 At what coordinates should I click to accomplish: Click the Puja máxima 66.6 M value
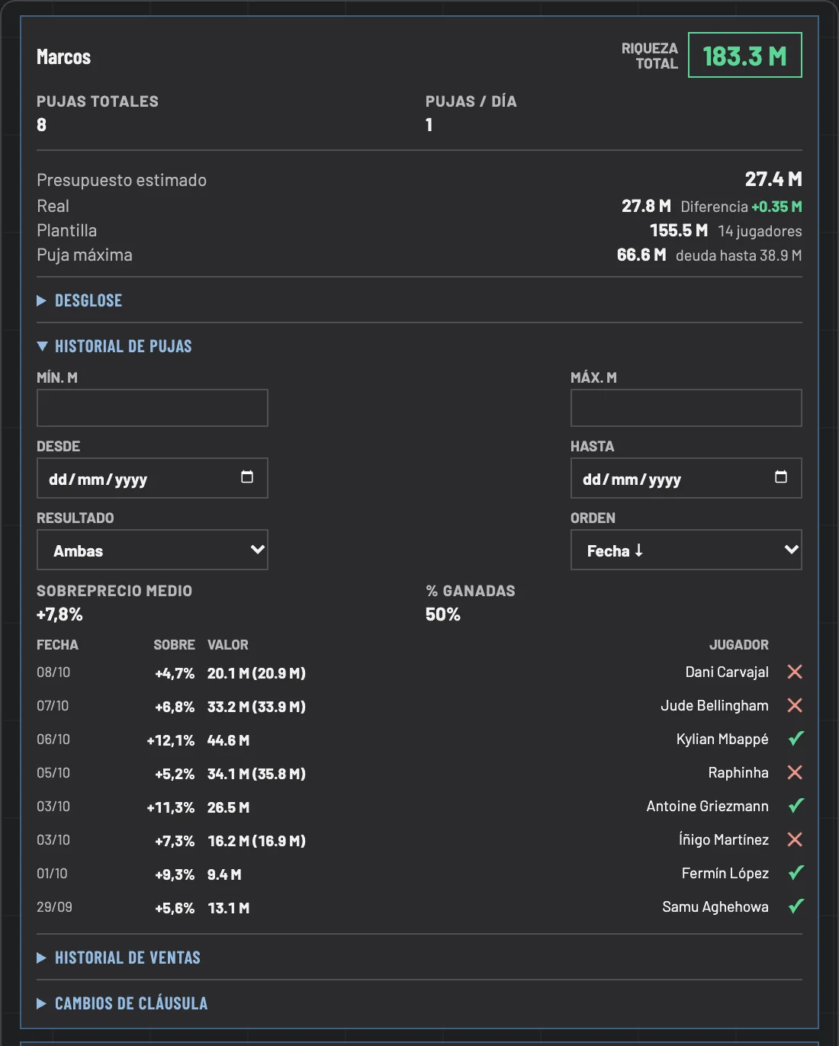point(641,255)
